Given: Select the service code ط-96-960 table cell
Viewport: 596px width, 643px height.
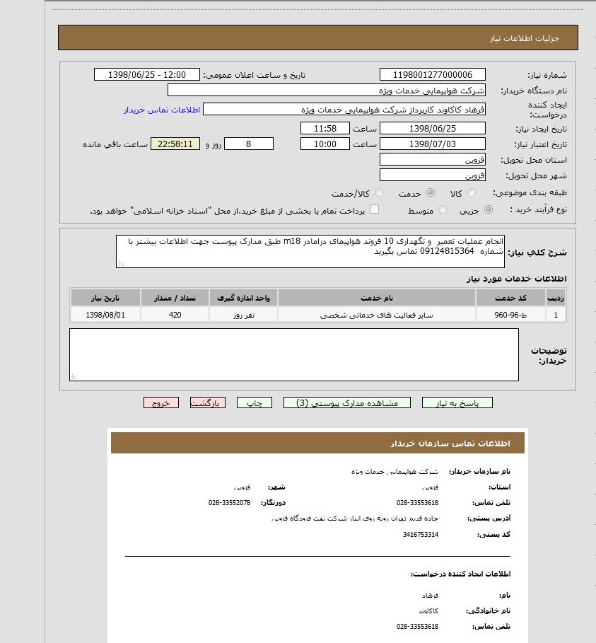Looking at the screenshot, I should point(510,315).
